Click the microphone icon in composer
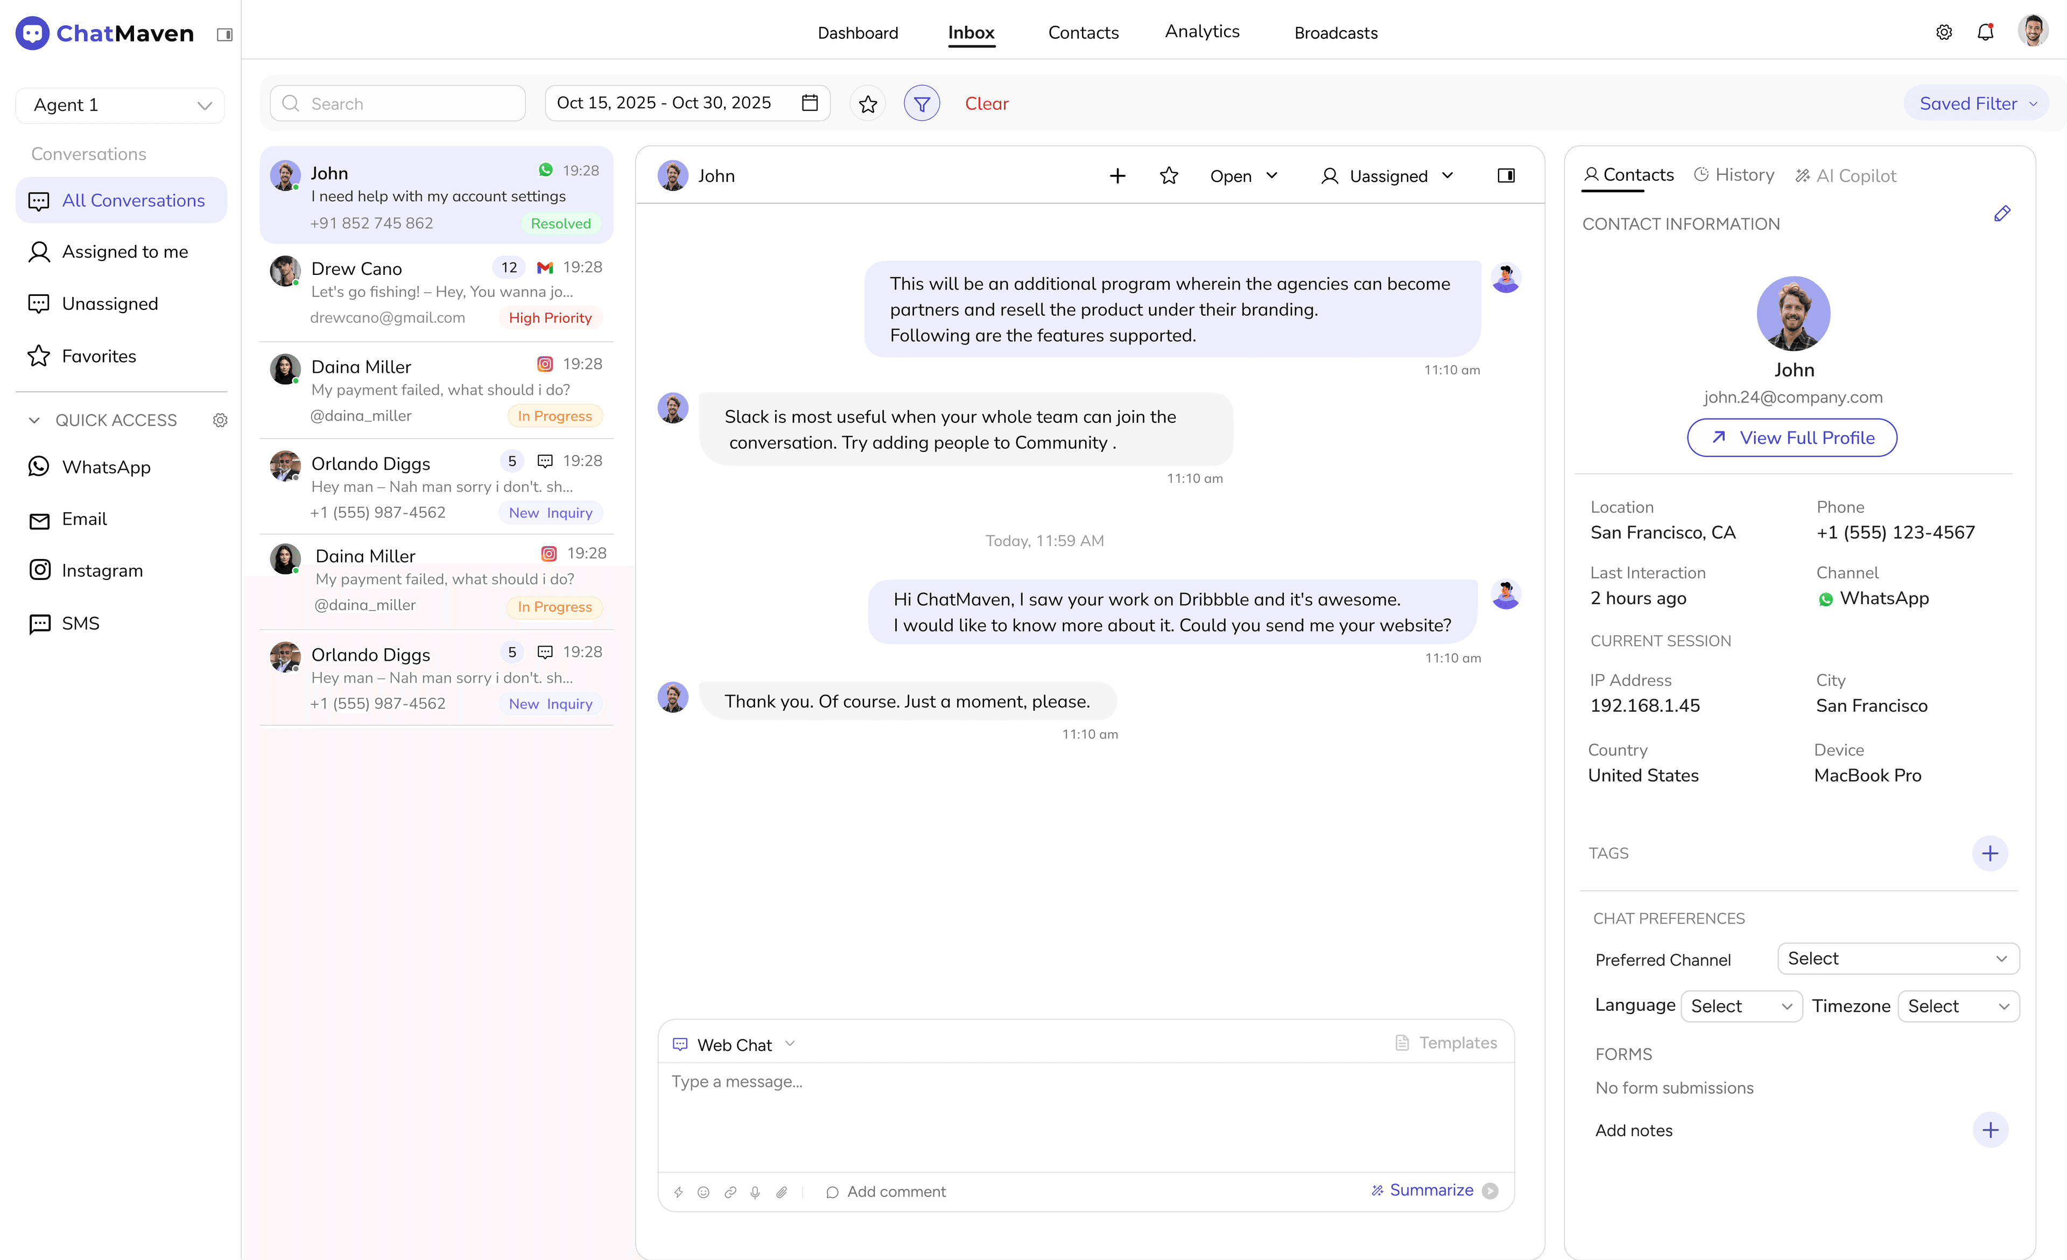 point(755,1191)
